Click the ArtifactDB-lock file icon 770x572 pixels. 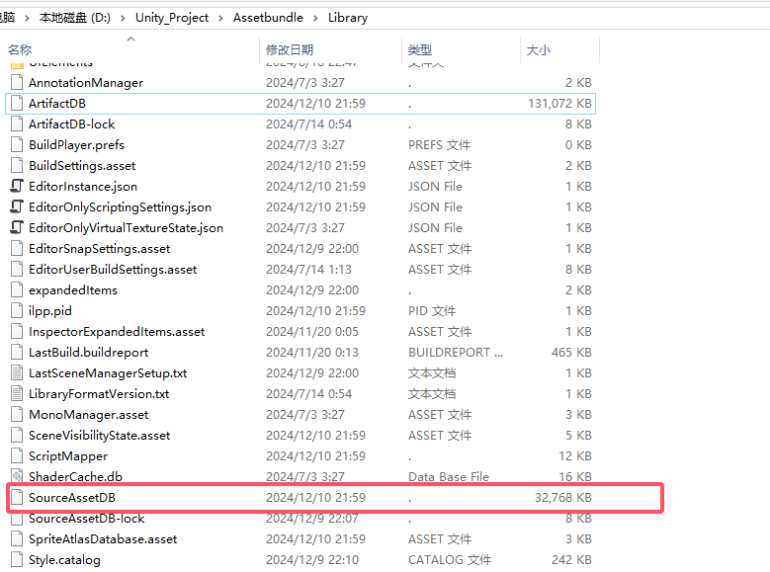point(17,123)
